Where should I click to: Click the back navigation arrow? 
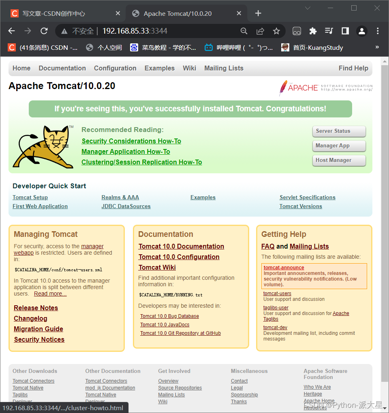coord(11,31)
